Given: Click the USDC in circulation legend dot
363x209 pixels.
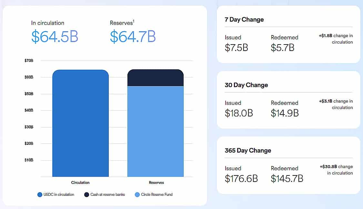Looking at the screenshot, I should pos(40,194).
